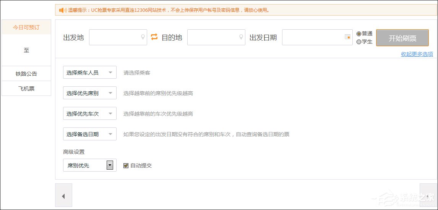Screen dimensions: 438x210
Task: Select the 普通 ticket type radio
Action: click(x=359, y=34)
